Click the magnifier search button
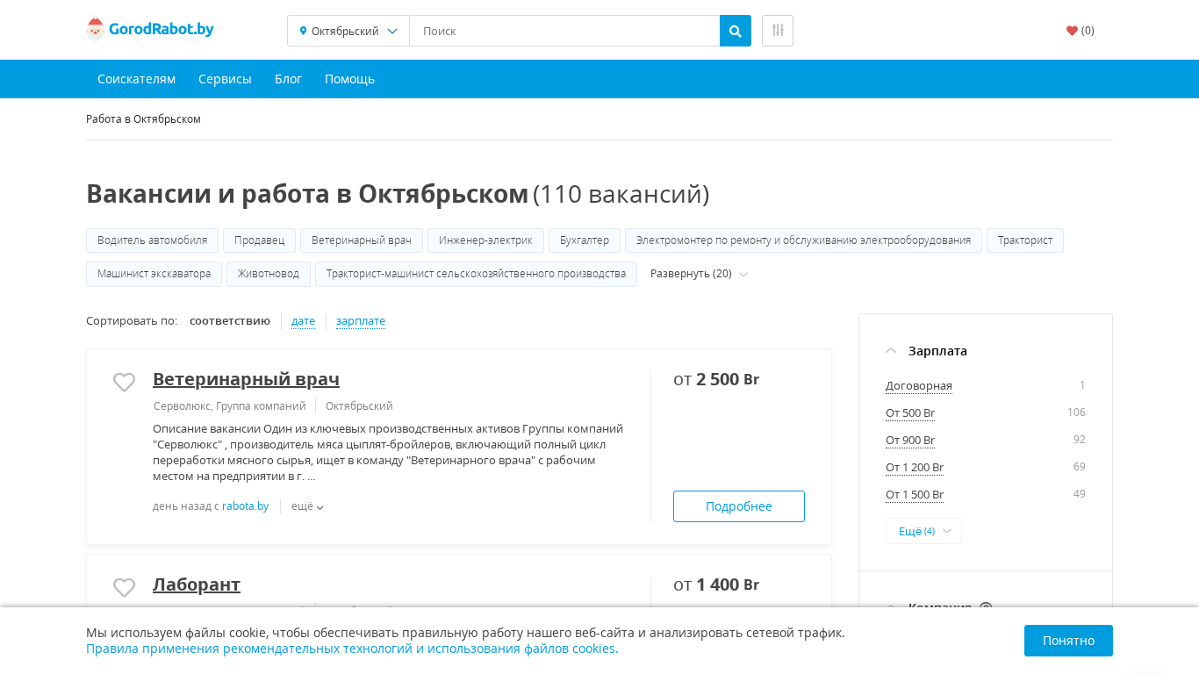Viewport: 1199px width, 674px height. [x=735, y=31]
